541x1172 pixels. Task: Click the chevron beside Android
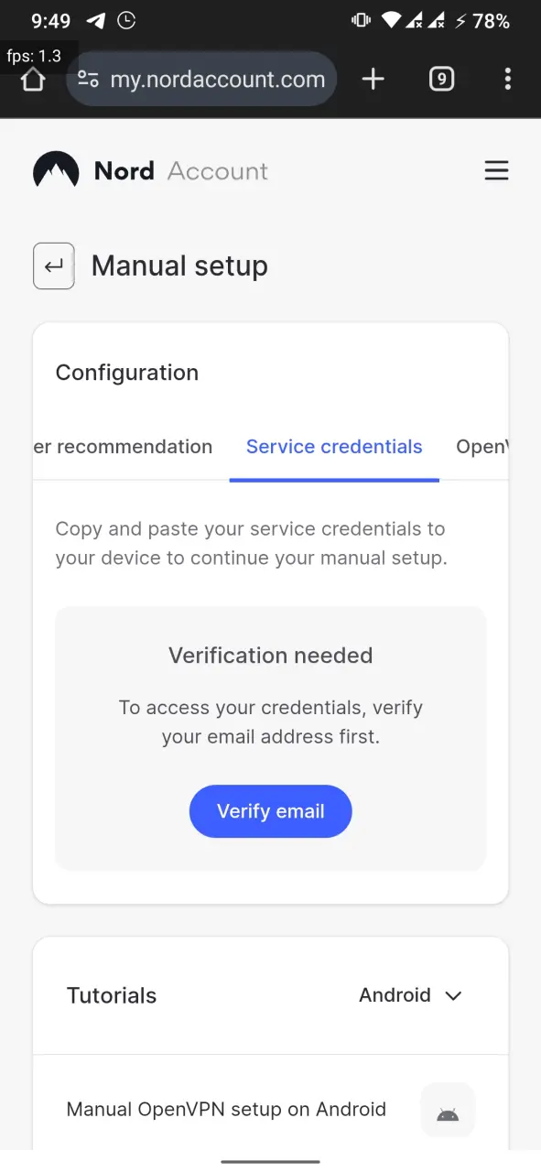pyautogui.click(x=453, y=996)
